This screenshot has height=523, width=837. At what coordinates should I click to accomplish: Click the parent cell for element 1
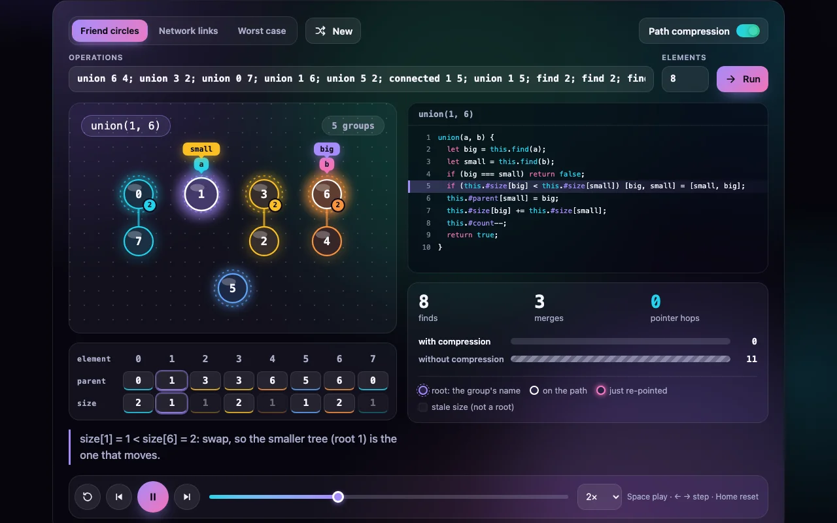coord(172,381)
